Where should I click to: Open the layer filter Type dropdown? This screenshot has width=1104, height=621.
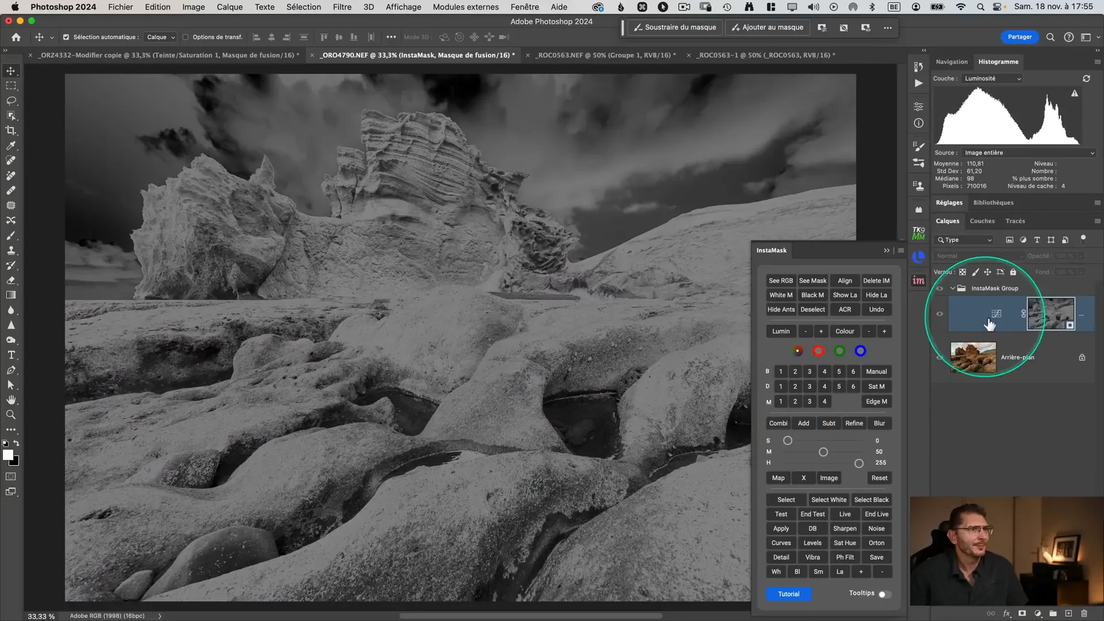pos(964,240)
